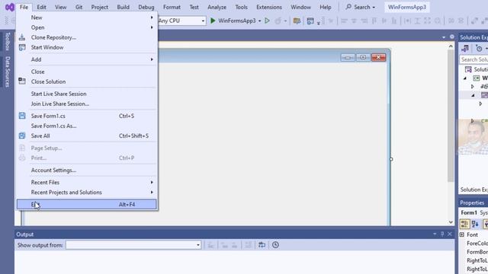Open the Test menu

pyautogui.click(x=194, y=7)
